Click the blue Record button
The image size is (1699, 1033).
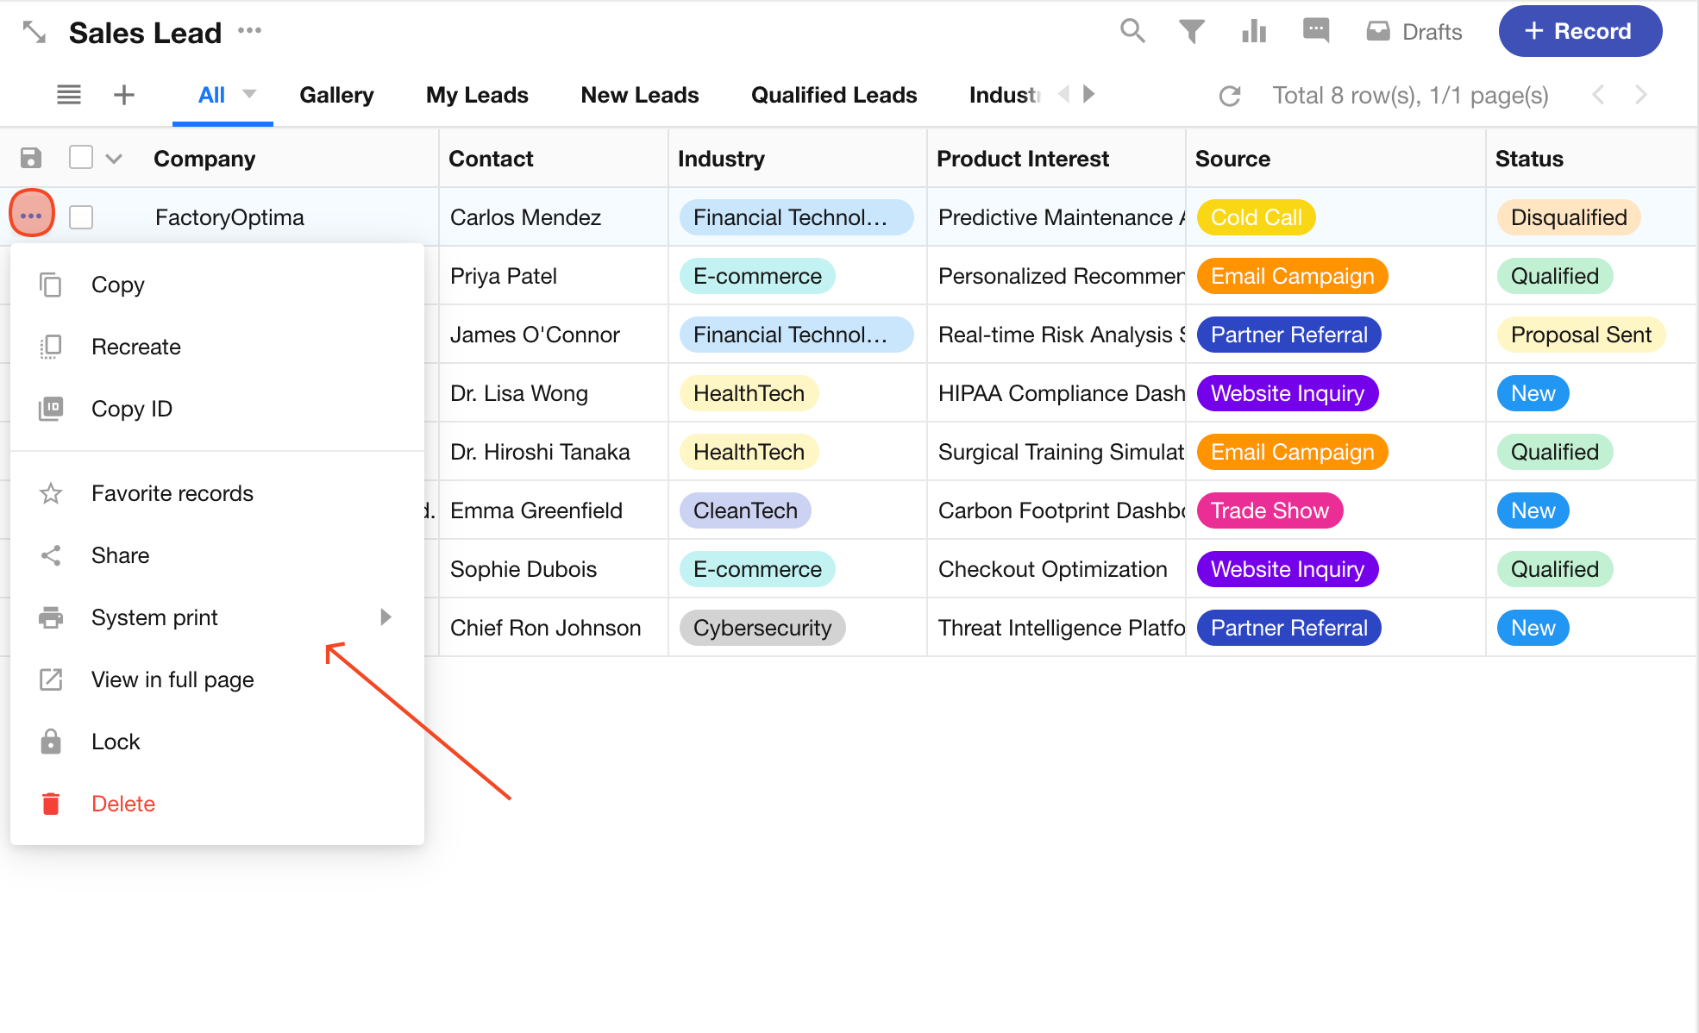pyautogui.click(x=1579, y=31)
